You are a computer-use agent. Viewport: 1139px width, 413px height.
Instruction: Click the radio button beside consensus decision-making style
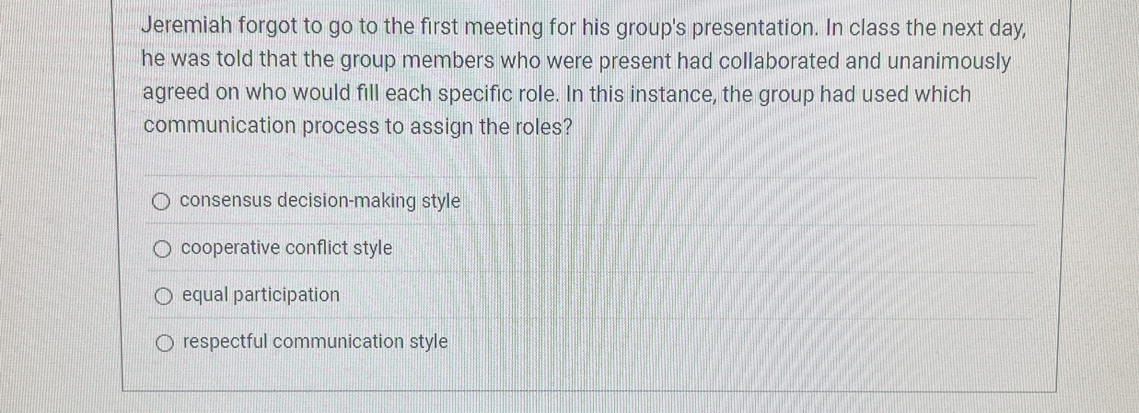(162, 201)
